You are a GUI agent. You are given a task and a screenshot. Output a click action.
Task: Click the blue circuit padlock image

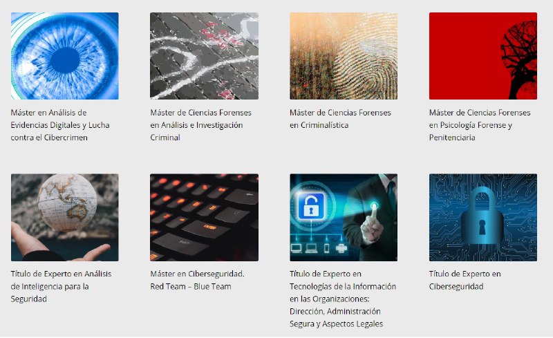click(x=482, y=217)
